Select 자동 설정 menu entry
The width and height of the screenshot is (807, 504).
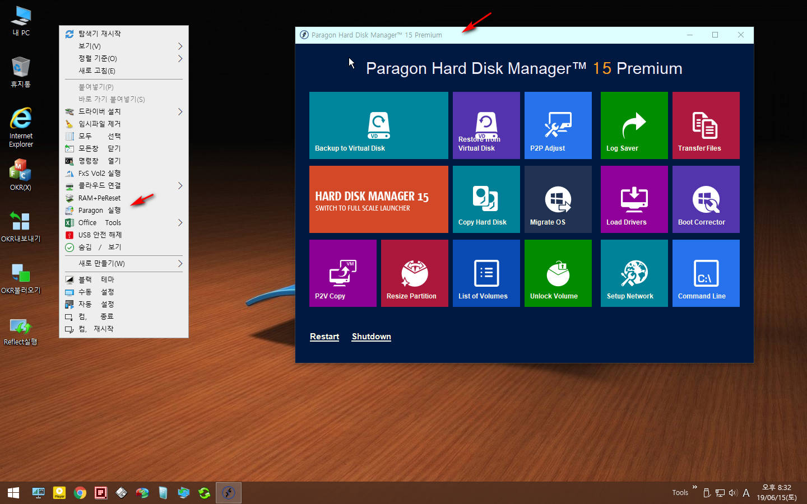124,304
